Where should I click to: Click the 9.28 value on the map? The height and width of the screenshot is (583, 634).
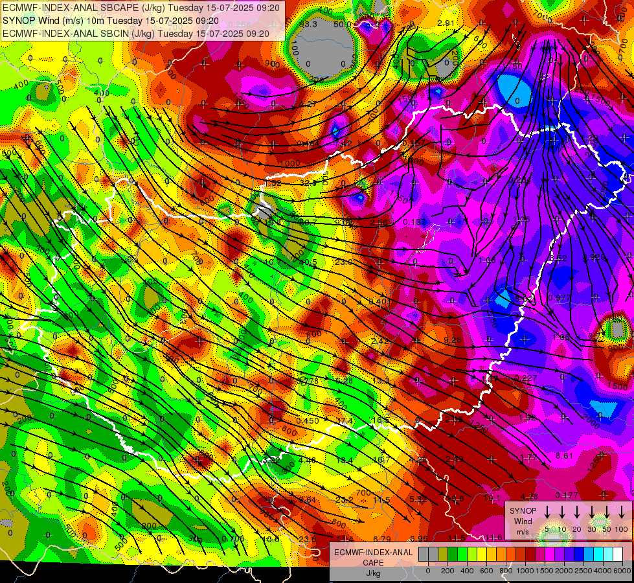click(452, 340)
